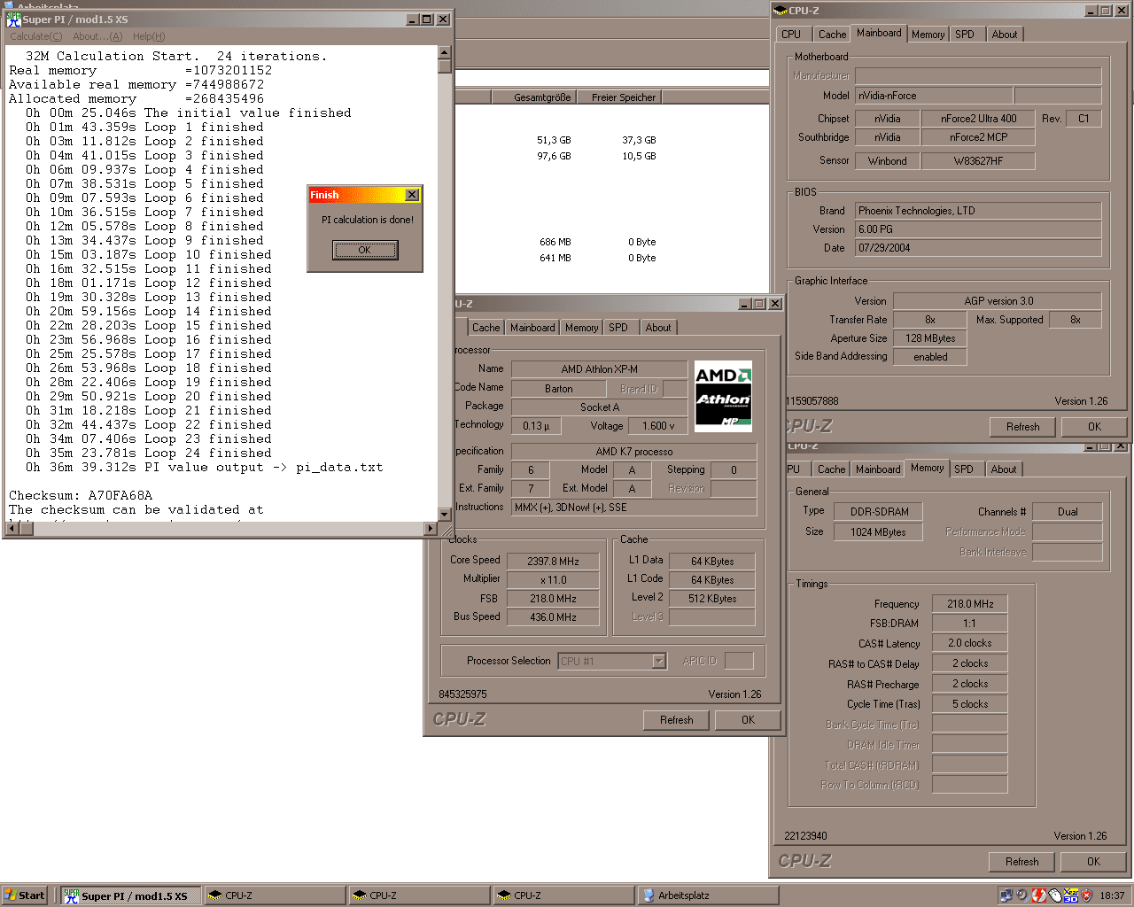The image size is (1134, 907).
Task: Switch to Arbeitsplatz in the taskbar
Action: pos(708,895)
